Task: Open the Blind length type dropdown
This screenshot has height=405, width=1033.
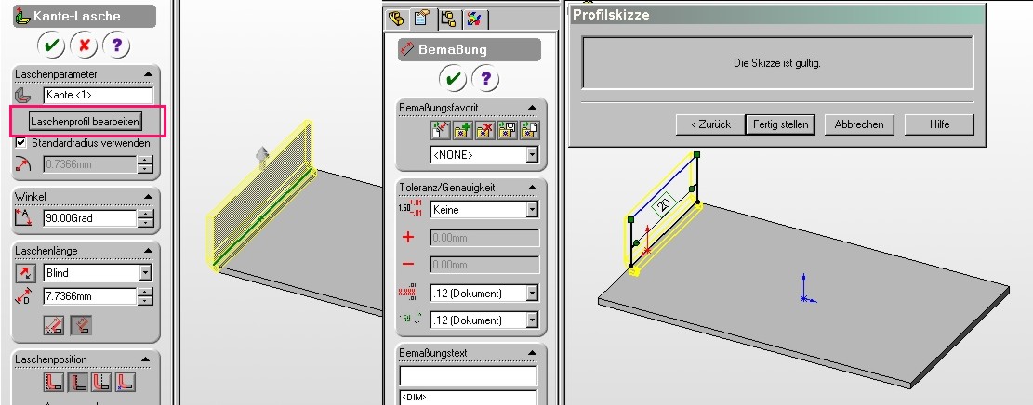Action: (146, 273)
